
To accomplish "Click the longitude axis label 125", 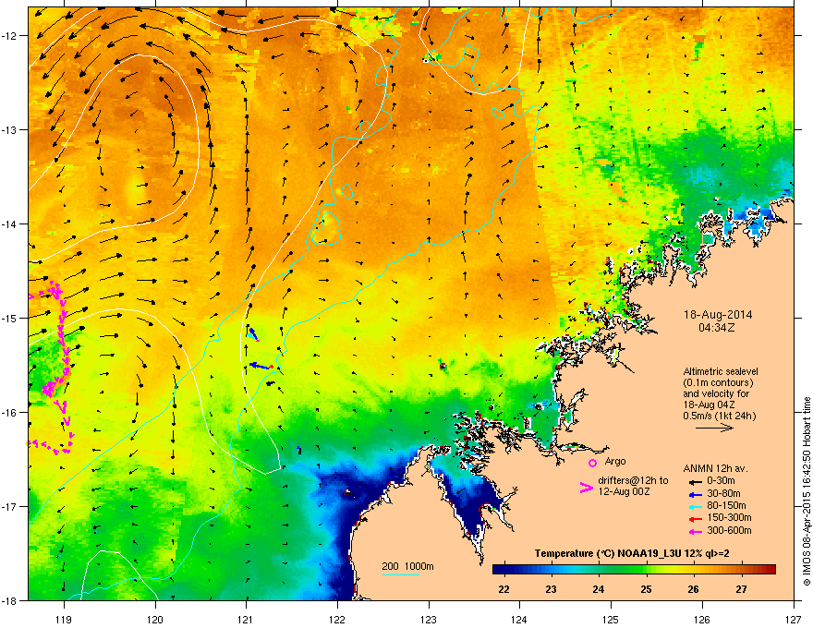I will point(611,620).
